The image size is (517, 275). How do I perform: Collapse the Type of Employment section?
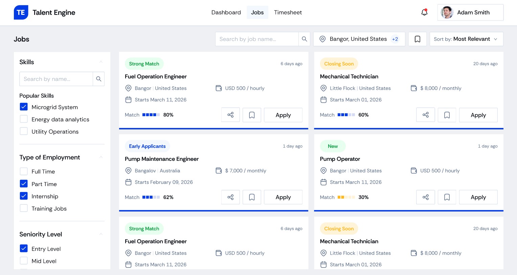[101, 157]
